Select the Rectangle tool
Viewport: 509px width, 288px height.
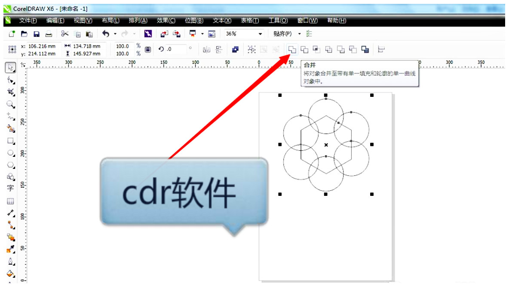tap(11, 141)
